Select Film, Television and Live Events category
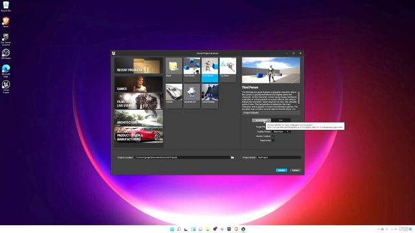This screenshot has height=233, width=415. (139, 101)
